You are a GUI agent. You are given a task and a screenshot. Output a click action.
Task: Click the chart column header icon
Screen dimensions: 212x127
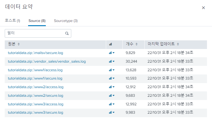point(111,44)
